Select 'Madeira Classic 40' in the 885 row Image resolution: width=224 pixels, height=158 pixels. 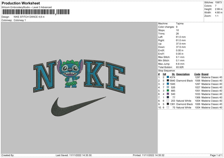[212, 91]
